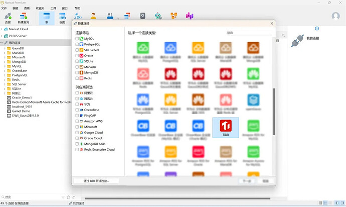346x207 pixels.
Task: Collapse the 我的连接 tree node
Action: pyautogui.click(x=2, y=43)
